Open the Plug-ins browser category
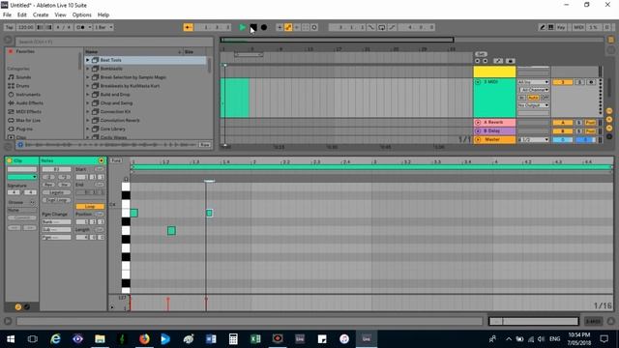Screen dimensions: 619x348 [24, 129]
